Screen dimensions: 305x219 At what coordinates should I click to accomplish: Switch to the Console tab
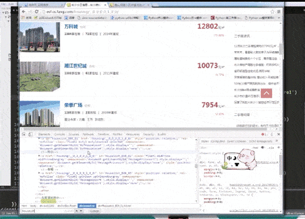[x=59, y=134]
